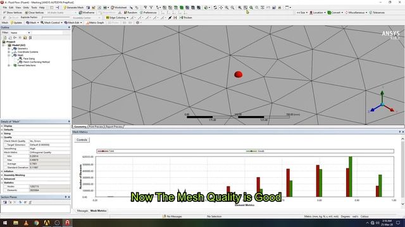
Task: Click the Mesh Metric value field
Action: pyautogui.click(x=49, y=153)
